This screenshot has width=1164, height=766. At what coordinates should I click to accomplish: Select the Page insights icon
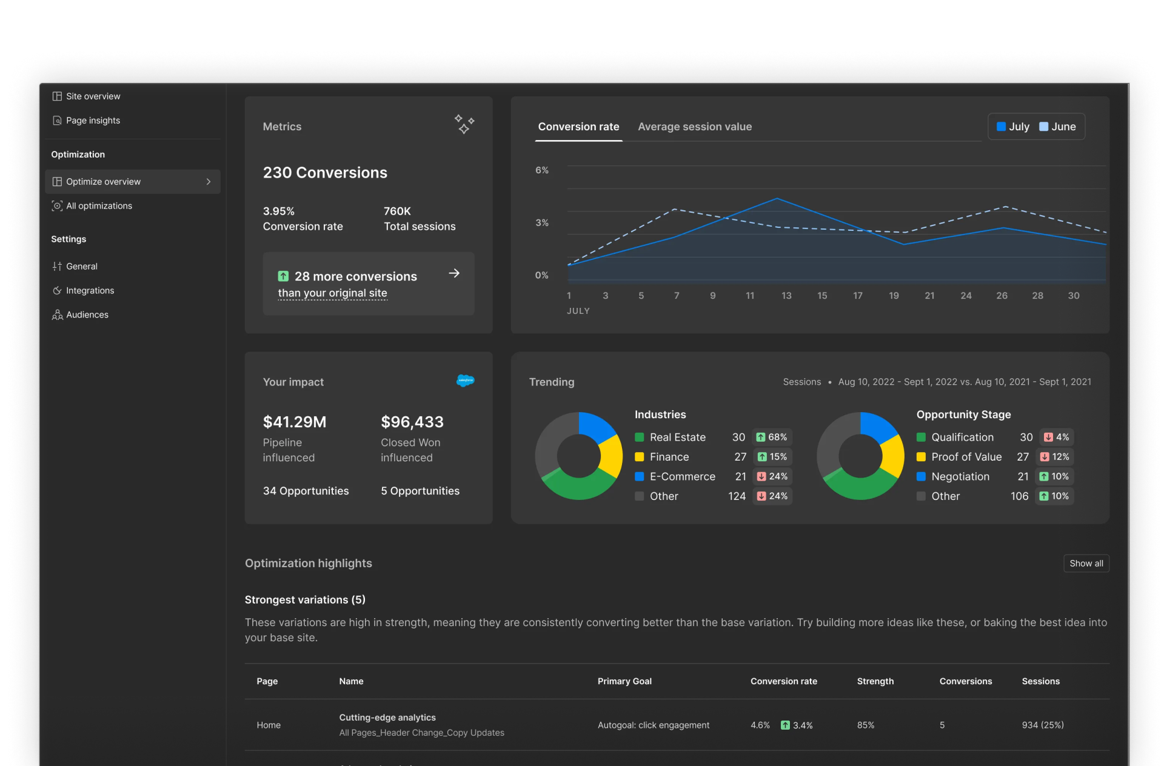(56, 120)
